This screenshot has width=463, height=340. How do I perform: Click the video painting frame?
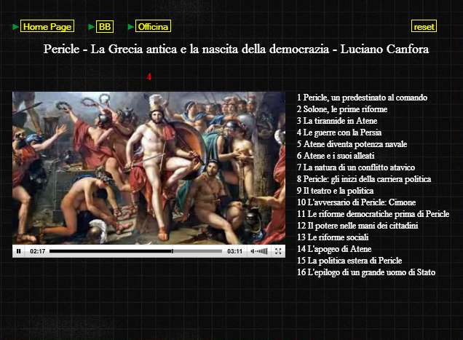click(149, 168)
